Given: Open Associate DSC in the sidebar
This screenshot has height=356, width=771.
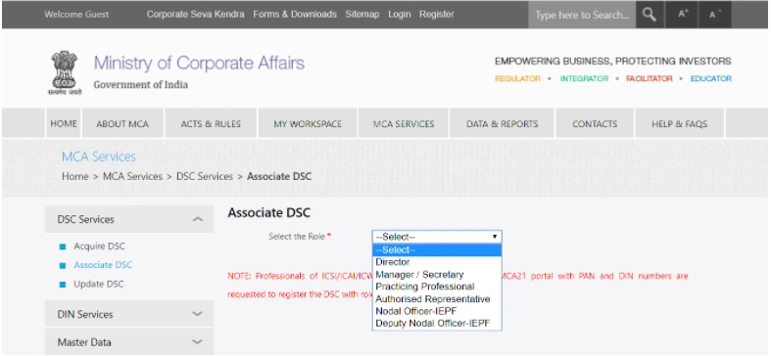Looking at the screenshot, I should [103, 265].
